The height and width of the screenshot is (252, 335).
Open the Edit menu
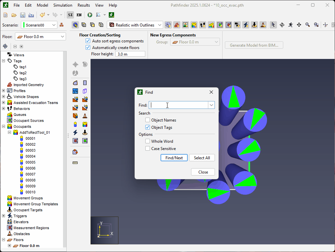pyautogui.click(x=28, y=5)
